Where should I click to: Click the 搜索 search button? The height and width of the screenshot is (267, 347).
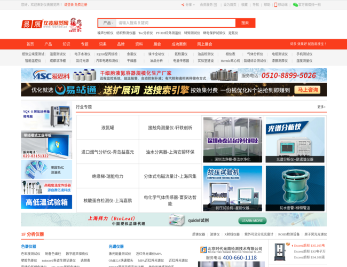tap(245, 23)
